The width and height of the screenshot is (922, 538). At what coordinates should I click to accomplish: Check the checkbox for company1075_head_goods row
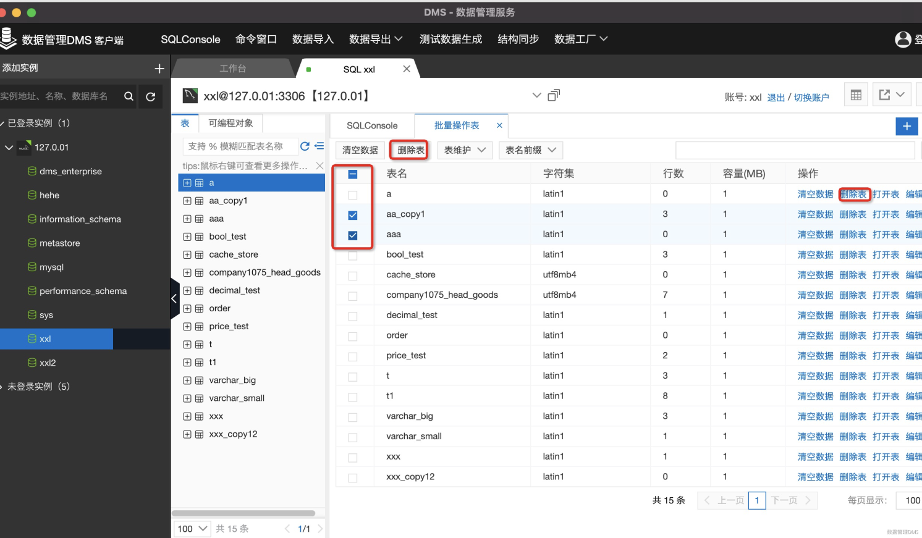pyautogui.click(x=353, y=296)
